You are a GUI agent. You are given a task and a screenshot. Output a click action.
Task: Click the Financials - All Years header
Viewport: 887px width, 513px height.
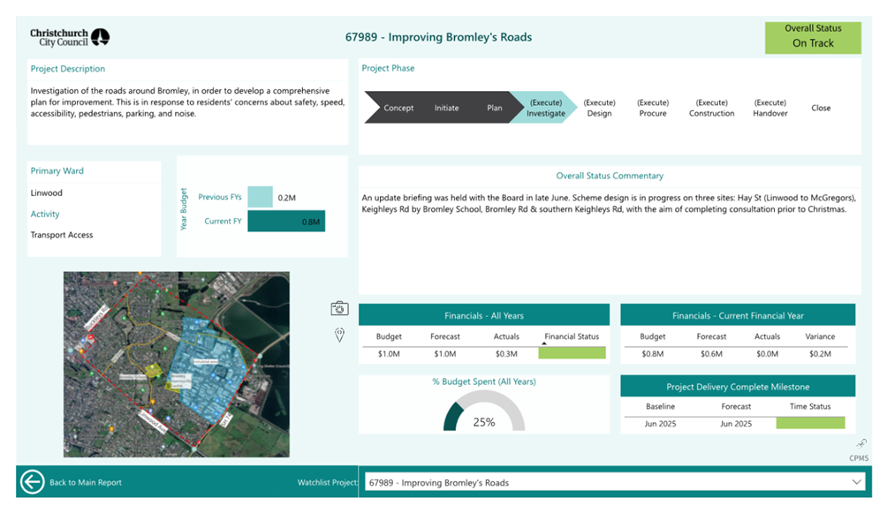point(483,315)
